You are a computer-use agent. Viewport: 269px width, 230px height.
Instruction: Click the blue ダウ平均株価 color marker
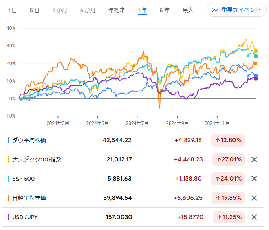(x=9, y=140)
